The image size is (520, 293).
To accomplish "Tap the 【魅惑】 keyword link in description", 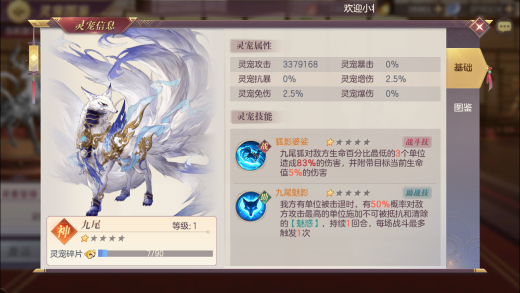I will pyautogui.click(x=304, y=223).
